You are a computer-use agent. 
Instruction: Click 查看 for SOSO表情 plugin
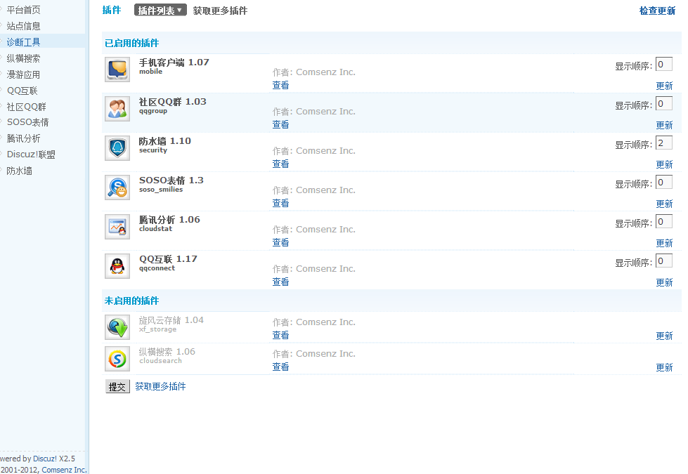click(x=280, y=203)
